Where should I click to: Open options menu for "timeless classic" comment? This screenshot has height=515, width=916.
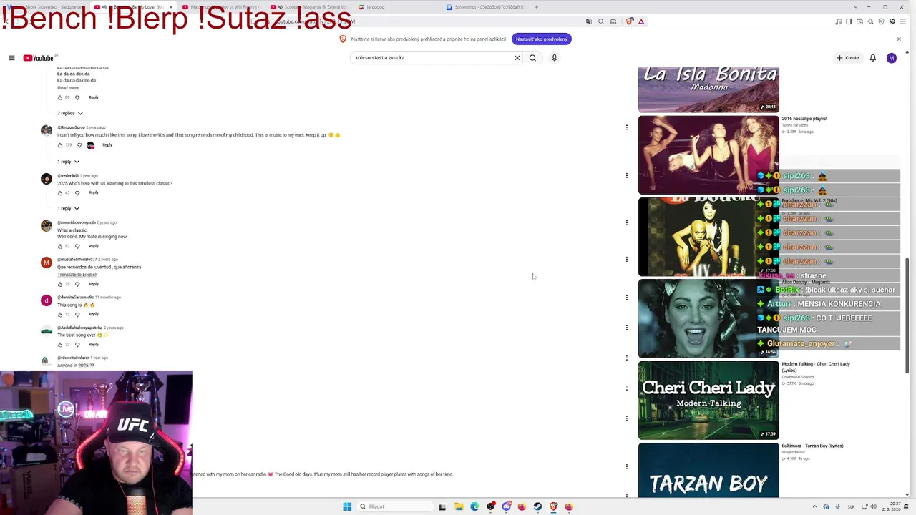627,175
